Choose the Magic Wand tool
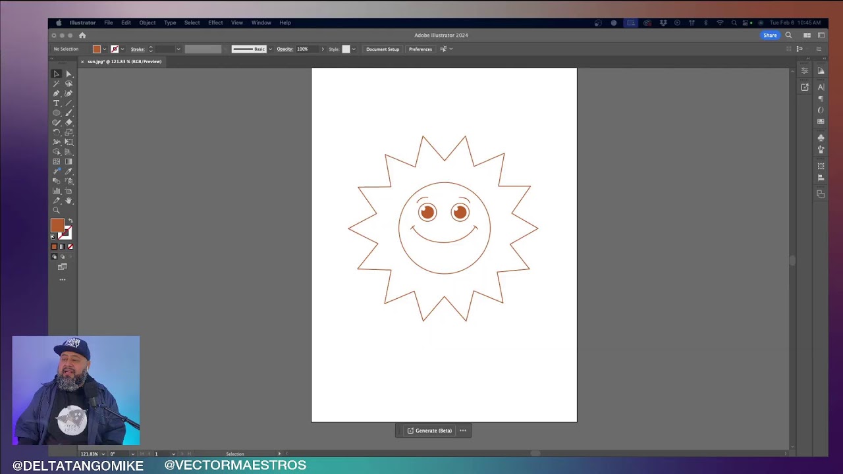 coord(57,84)
